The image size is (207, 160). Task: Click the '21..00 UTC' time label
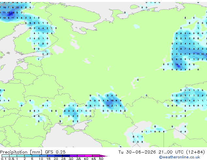[171, 152]
